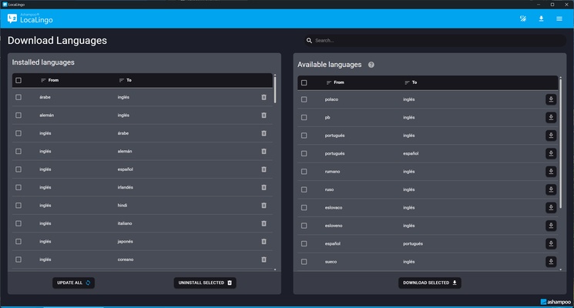Download the polaco to inglés language pair
This screenshot has height=308, width=574.
point(551,99)
